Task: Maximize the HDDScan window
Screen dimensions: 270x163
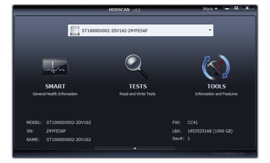Action: (x=236, y=8)
